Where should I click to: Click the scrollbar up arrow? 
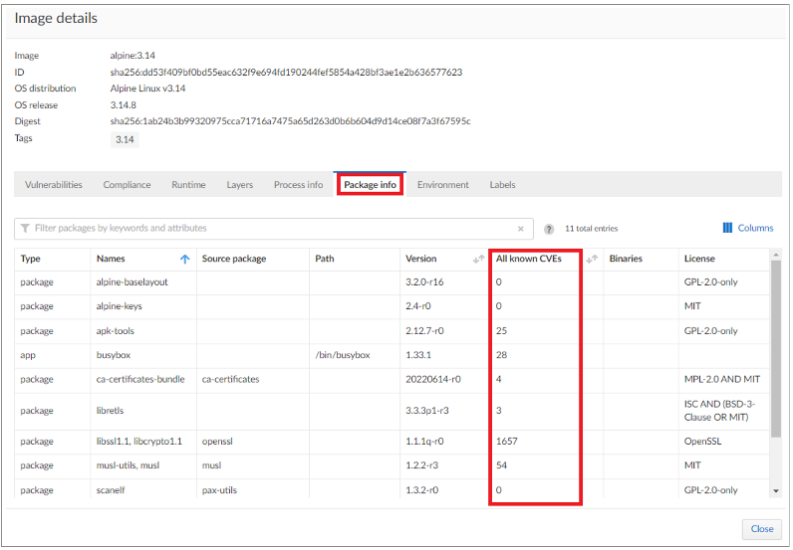pyautogui.click(x=776, y=254)
